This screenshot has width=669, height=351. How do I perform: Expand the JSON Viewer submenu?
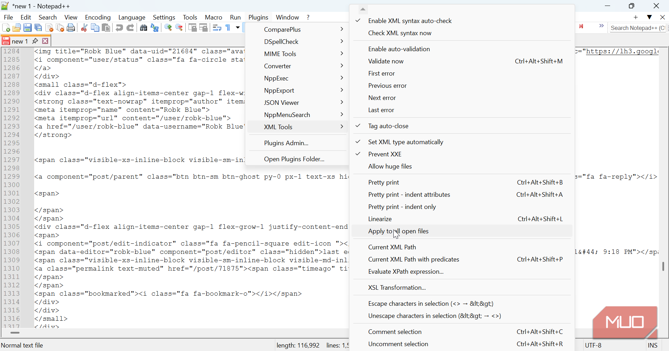pos(297,103)
